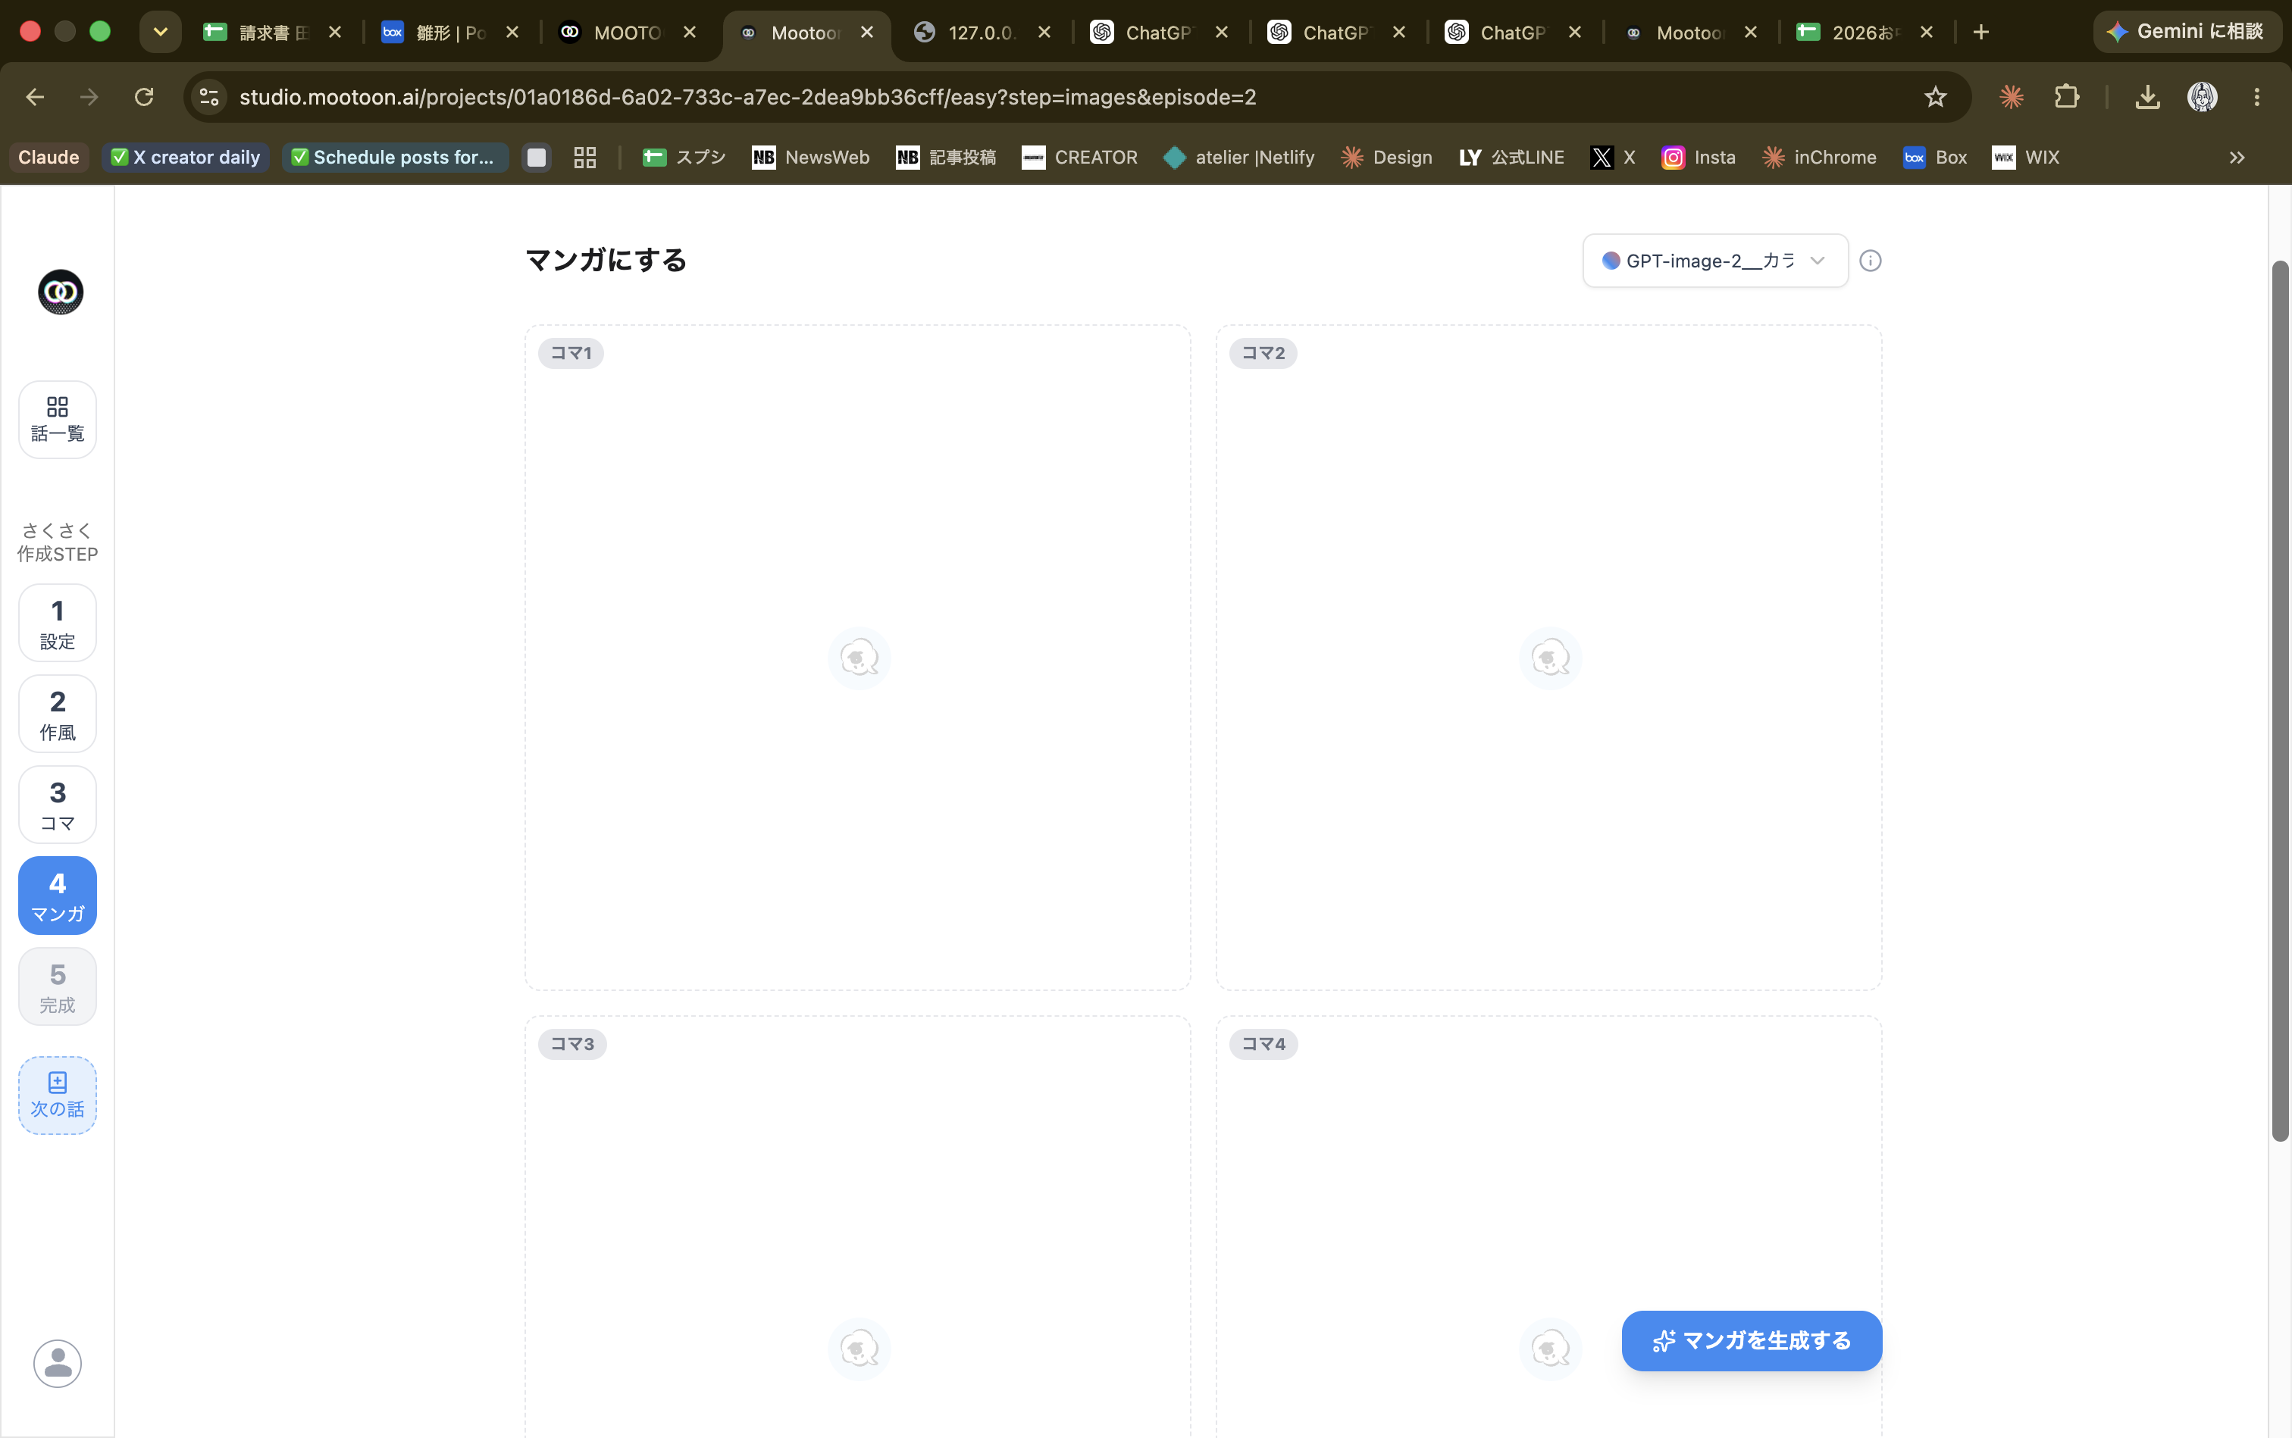
Task: Select step 4 マンガ
Action: tap(57, 896)
